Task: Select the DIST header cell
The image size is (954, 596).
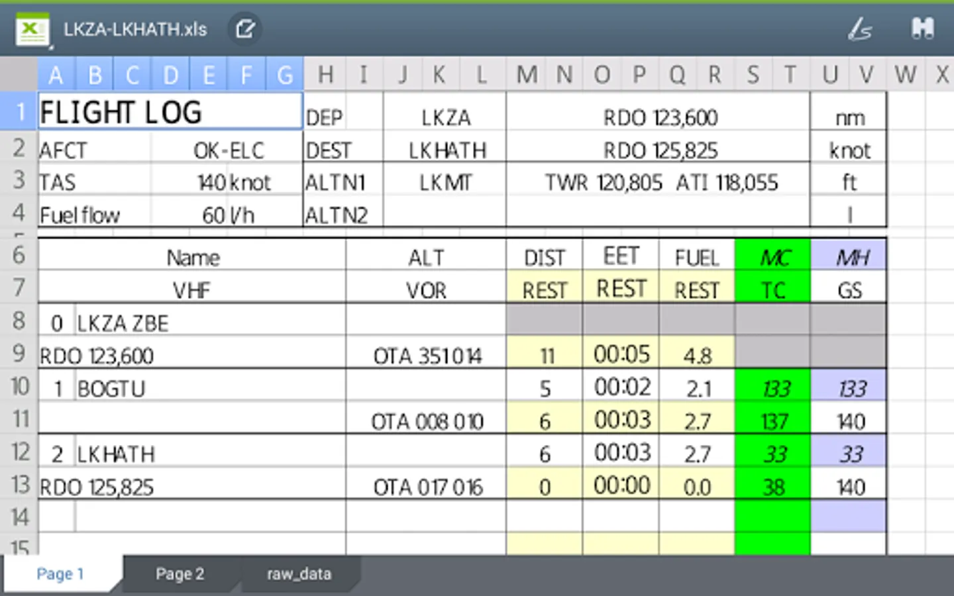Action: (545, 256)
